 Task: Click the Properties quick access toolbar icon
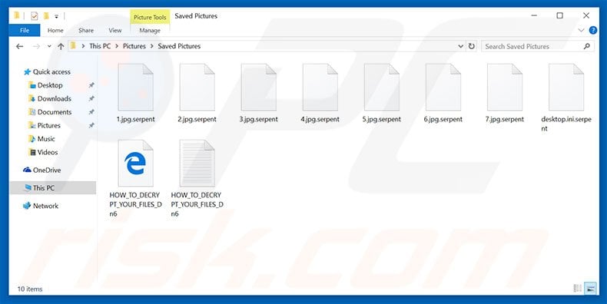35,16
